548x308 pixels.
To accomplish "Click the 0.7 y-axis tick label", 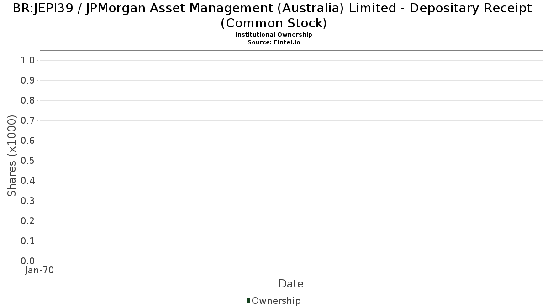I will pos(28,121).
